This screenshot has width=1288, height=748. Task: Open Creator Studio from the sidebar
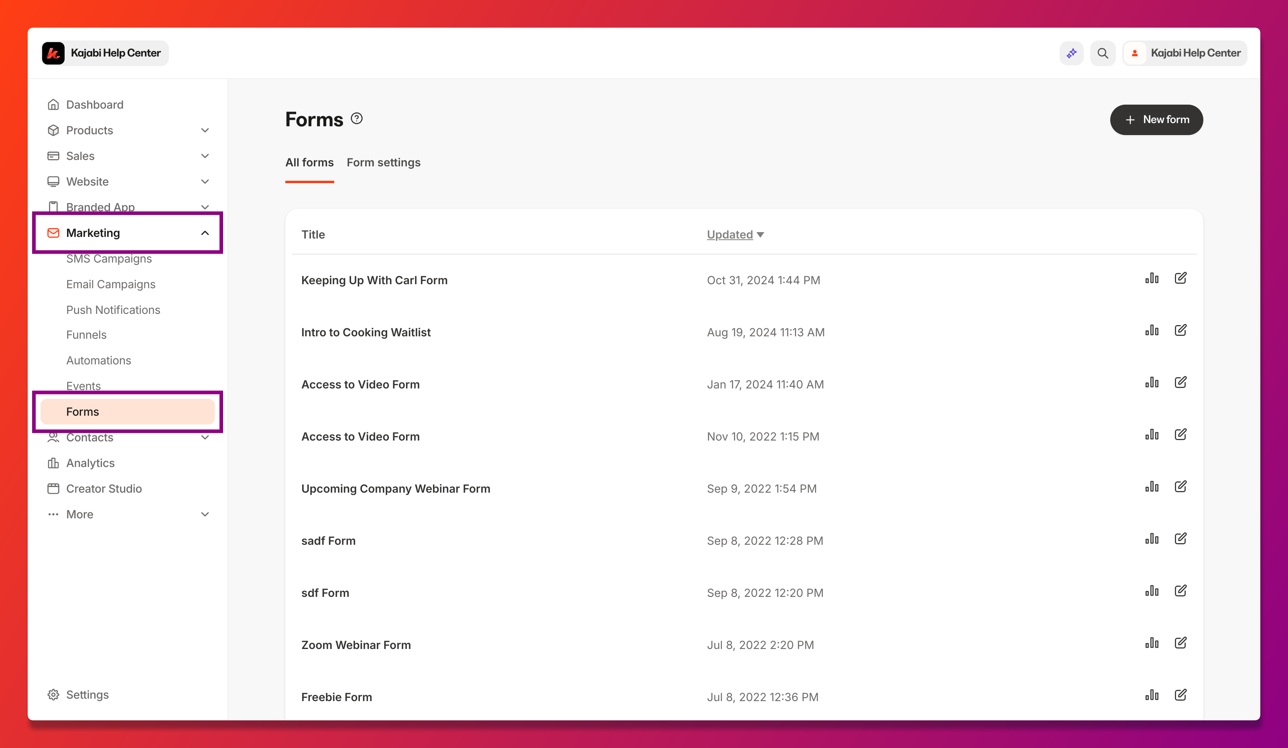pyautogui.click(x=104, y=489)
